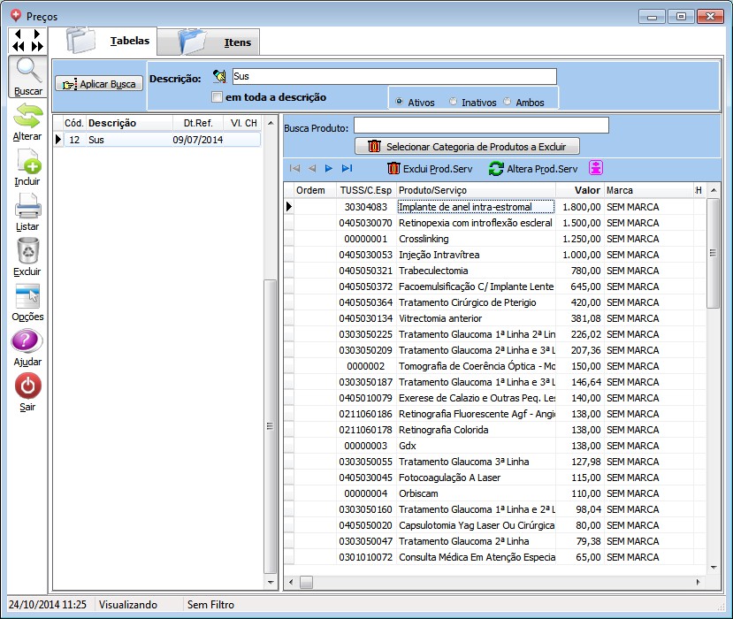The height and width of the screenshot is (619, 733).
Task: Select the Inativos radio button
Action: [x=454, y=103]
